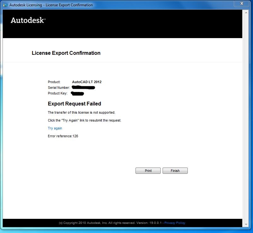This screenshot has width=253, height=233.
Task: Follow the Try again link
Action: [x=55, y=128]
